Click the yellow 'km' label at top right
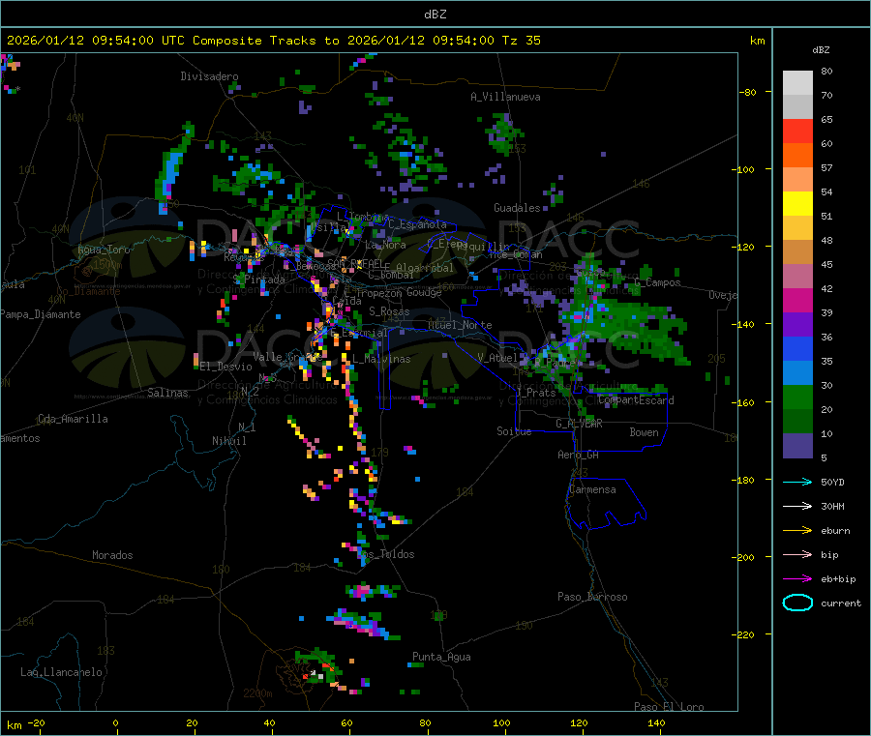Screen dimensions: 871x736 [757, 41]
